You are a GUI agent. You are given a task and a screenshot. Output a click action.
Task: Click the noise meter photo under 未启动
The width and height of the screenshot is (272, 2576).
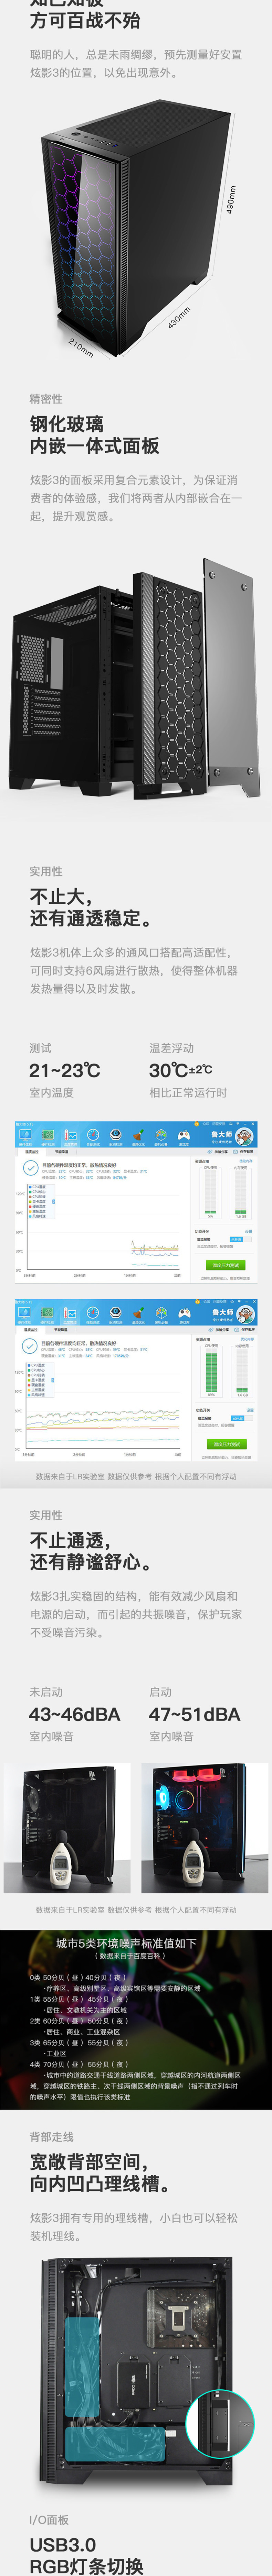coord(67,1828)
